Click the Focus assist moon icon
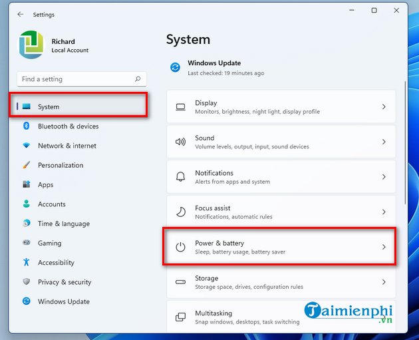This screenshot has height=340, width=419. [181, 212]
